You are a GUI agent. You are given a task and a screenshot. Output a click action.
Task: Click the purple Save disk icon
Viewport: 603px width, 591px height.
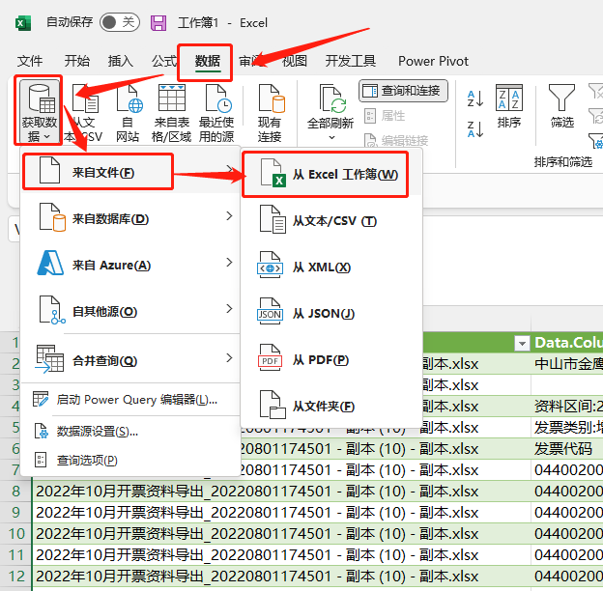[158, 23]
